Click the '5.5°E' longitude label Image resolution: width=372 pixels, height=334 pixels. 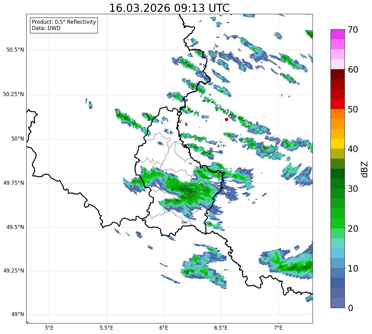(x=106, y=328)
